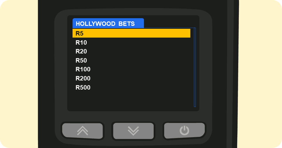Click the vertical scrollbar beside the list
This screenshot has width=282, height=148.
(x=195, y=67)
